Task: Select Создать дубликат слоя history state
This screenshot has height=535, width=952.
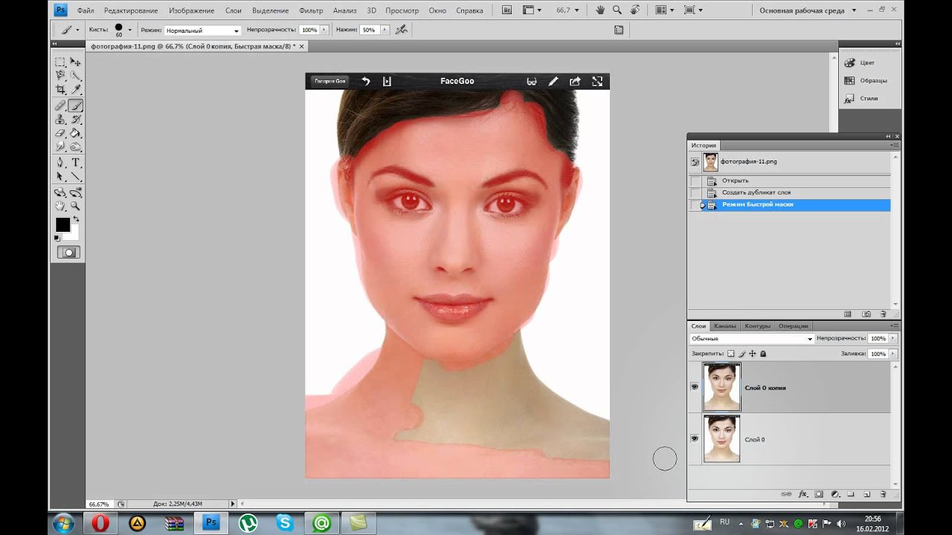Action: click(797, 192)
